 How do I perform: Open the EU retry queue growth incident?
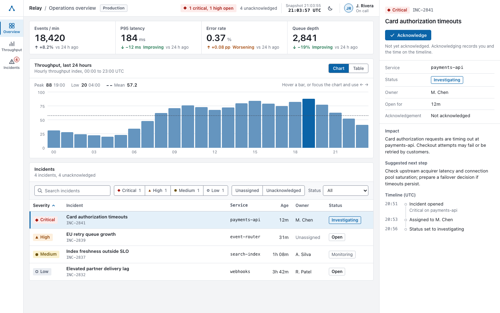(x=201, y=237)
